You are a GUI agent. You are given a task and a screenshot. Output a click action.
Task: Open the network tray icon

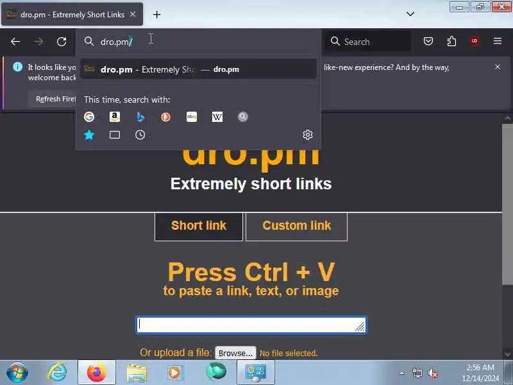click(x=417, y=373)
